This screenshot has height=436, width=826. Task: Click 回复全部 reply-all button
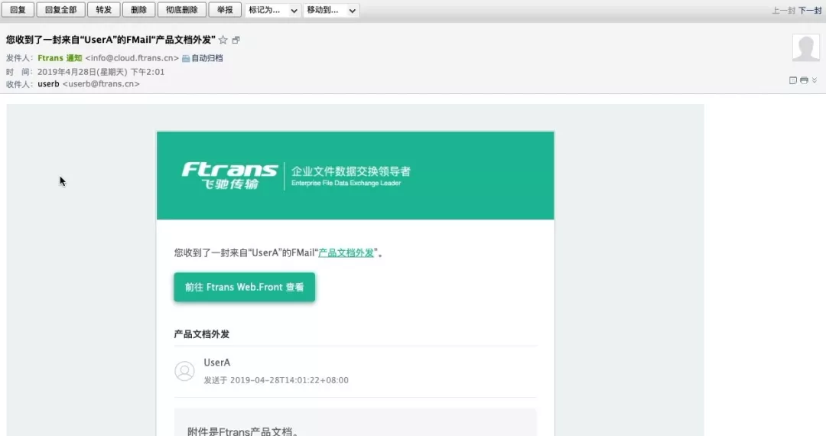tap(60, 10)
